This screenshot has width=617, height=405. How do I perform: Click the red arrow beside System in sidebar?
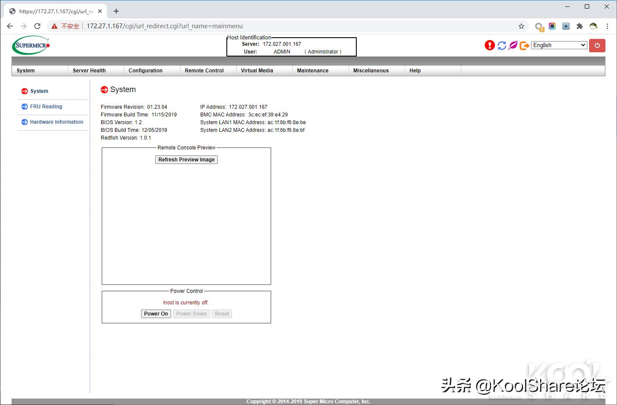coord(24,91)
